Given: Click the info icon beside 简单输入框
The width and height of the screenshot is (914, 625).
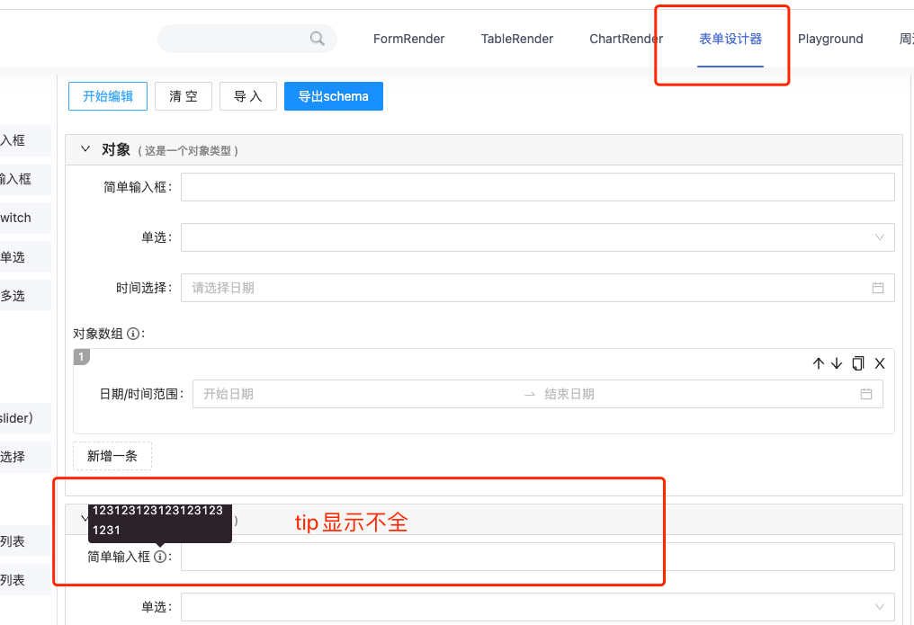Looking at the screenshot, I should [161, 557].
